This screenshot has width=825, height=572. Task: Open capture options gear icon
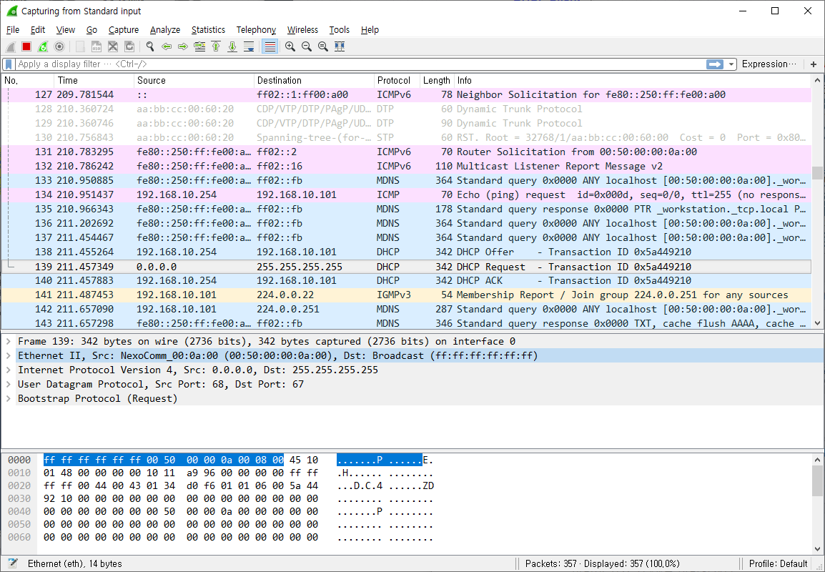click(x=59, y=47)
